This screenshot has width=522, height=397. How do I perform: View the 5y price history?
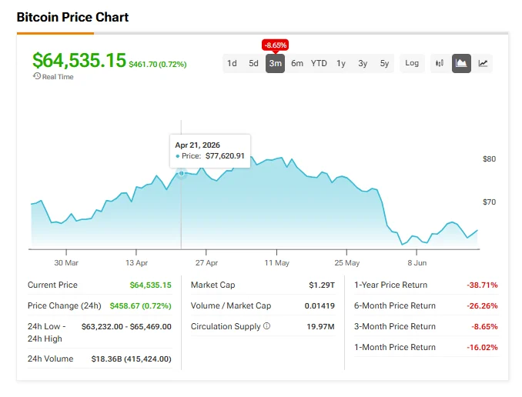click(384, 63)
